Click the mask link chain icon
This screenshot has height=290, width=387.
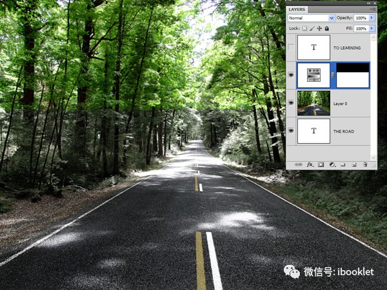(x=333, y=75)
